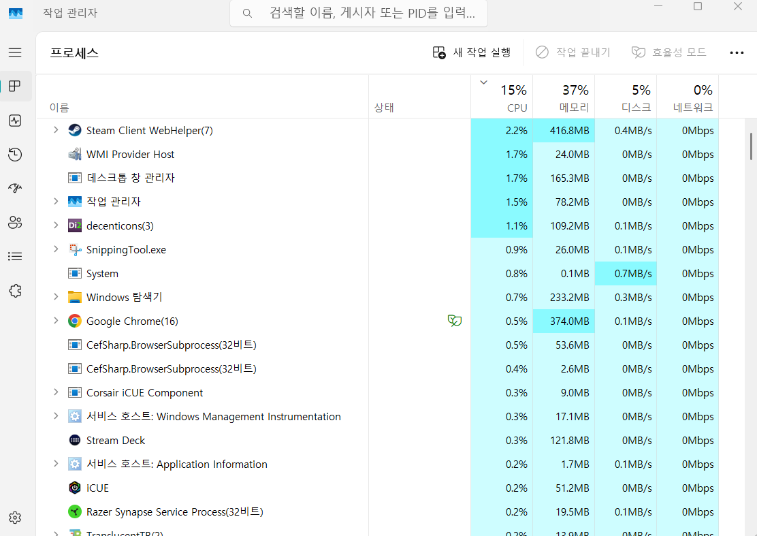Click the 서비스 호스트: Application Information gear icon

pos(74,464)
